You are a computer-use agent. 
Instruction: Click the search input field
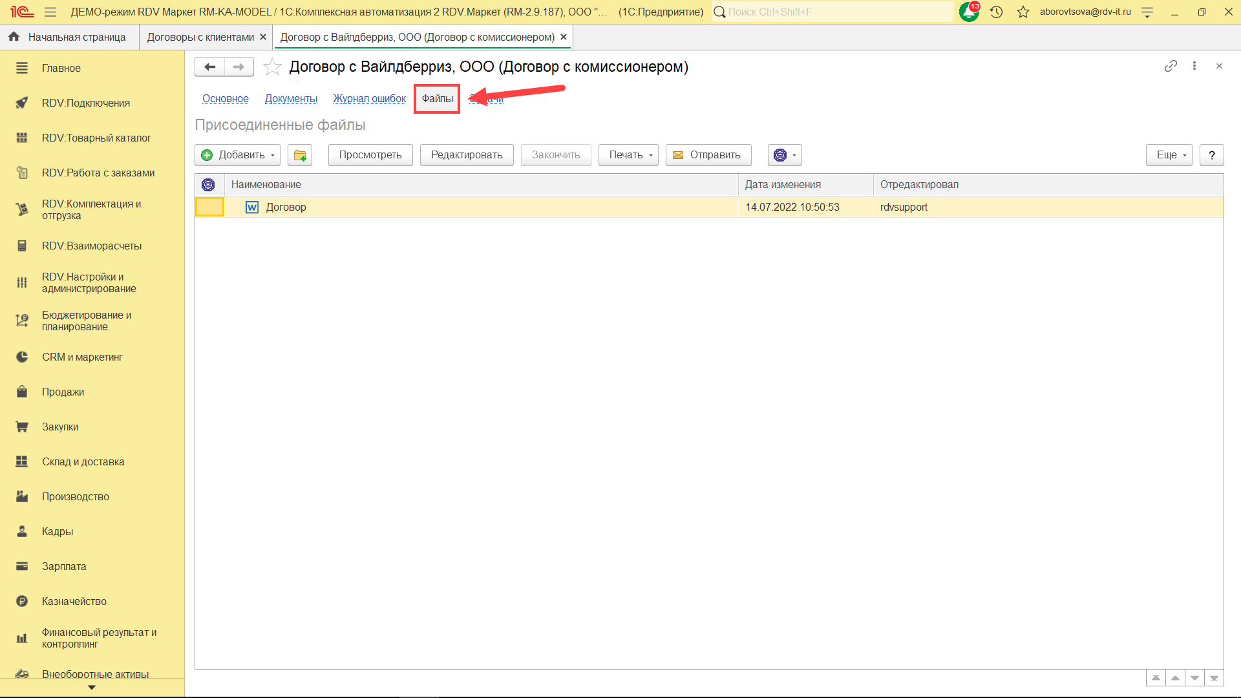tap(834, 12)
